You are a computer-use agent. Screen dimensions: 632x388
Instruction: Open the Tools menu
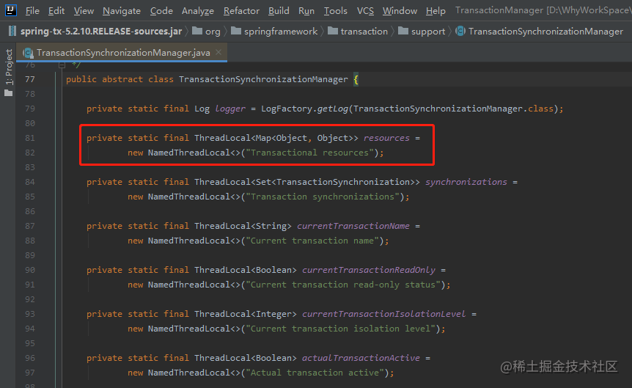click(x=335, y=11)
